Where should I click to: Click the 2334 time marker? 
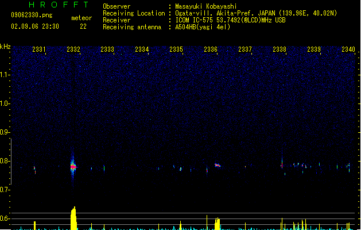[142, 49]
